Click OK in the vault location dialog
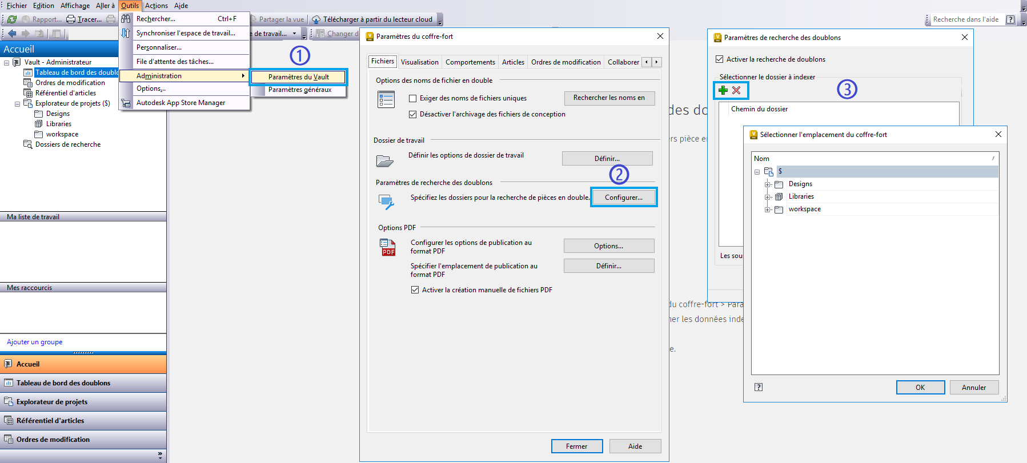The image size is (1027, 463). click(x=920, y=388)
